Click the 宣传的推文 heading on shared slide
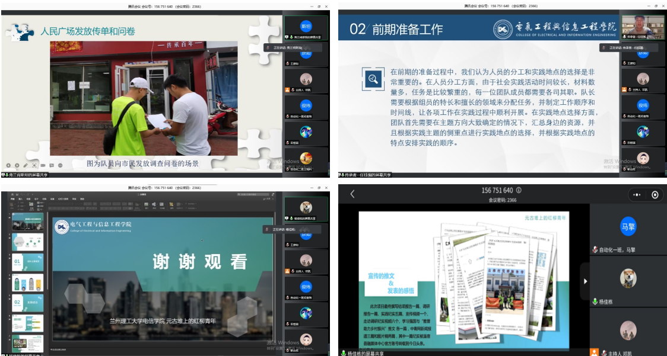Screen dimensions: 667x356 (380, 275)
